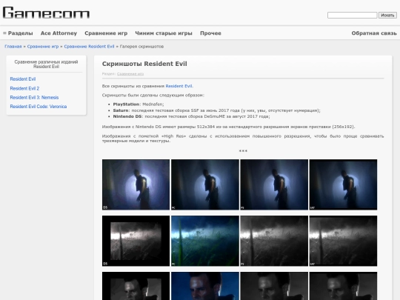Screen dimensions: 400x300
Task: Open the Прочее menu item
Action: pyautogui.click(x=210, y=33)
